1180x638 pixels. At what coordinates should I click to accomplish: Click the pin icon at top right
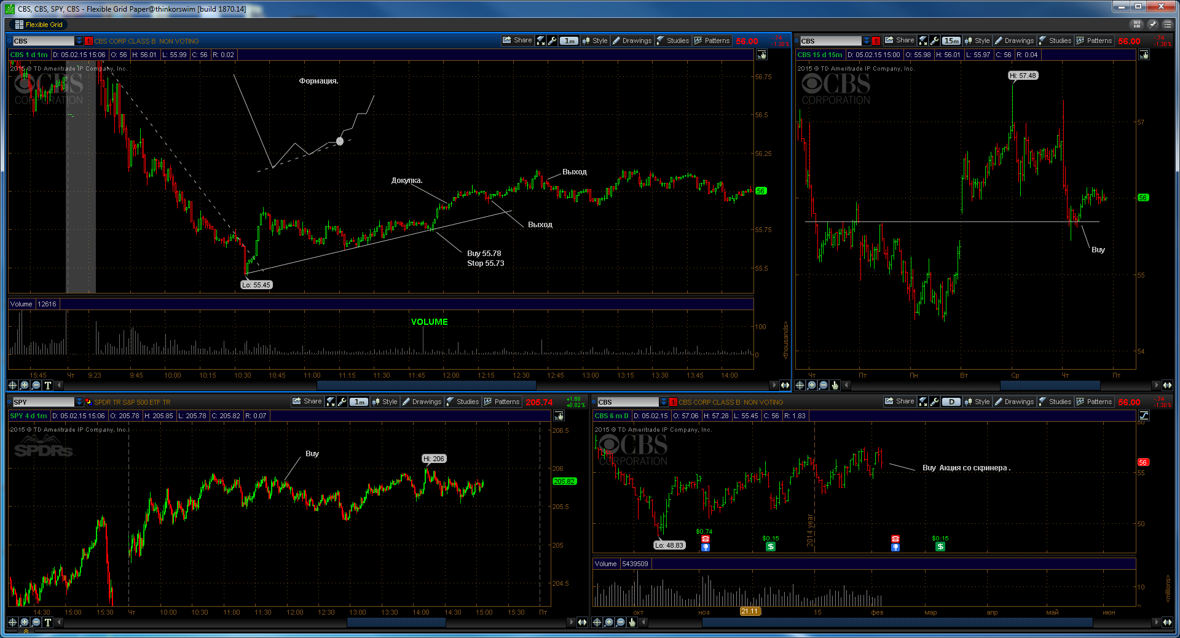[x=1152, y=25]
